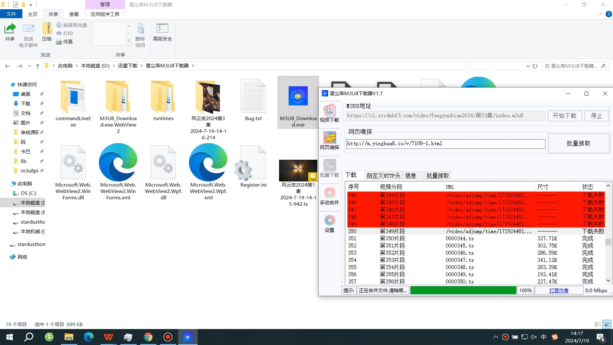Screen dimensions: 613x345
Task: Click the green download progress bar
Action: click(463, 290)
